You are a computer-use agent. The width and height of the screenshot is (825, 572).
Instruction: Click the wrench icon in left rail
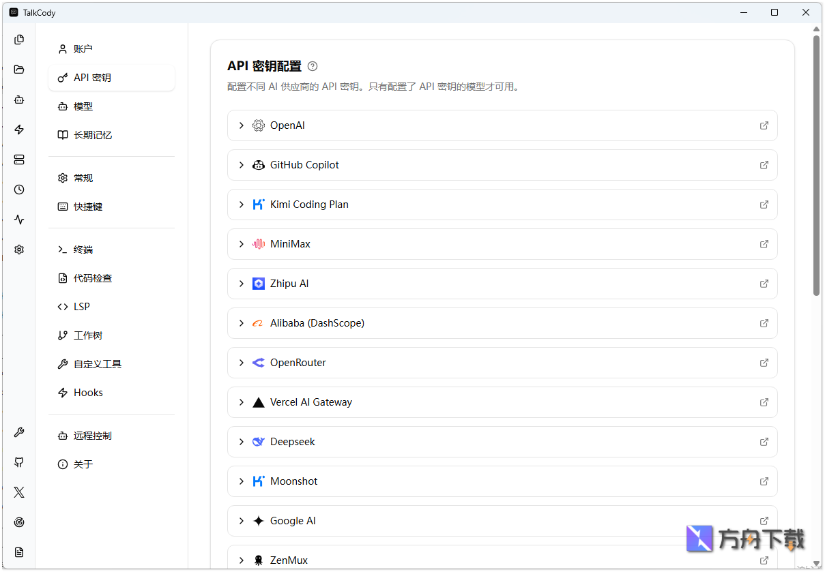click(x=19, y=432)
